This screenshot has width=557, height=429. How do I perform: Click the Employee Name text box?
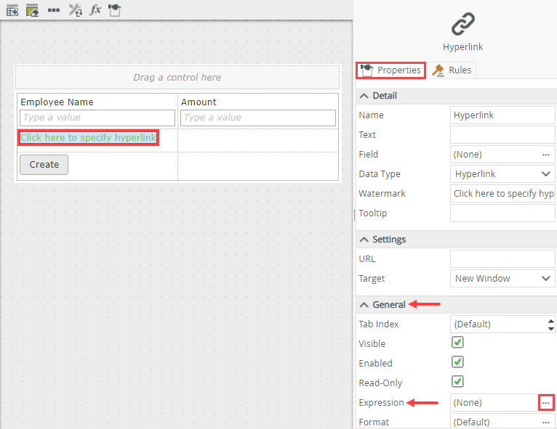[97, 118]
